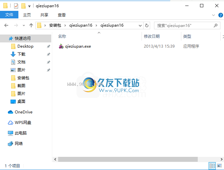This screenshot has width=224, height=170.
Task: Open 桌面 in navigation pane
Action: [x=21, y=102]
